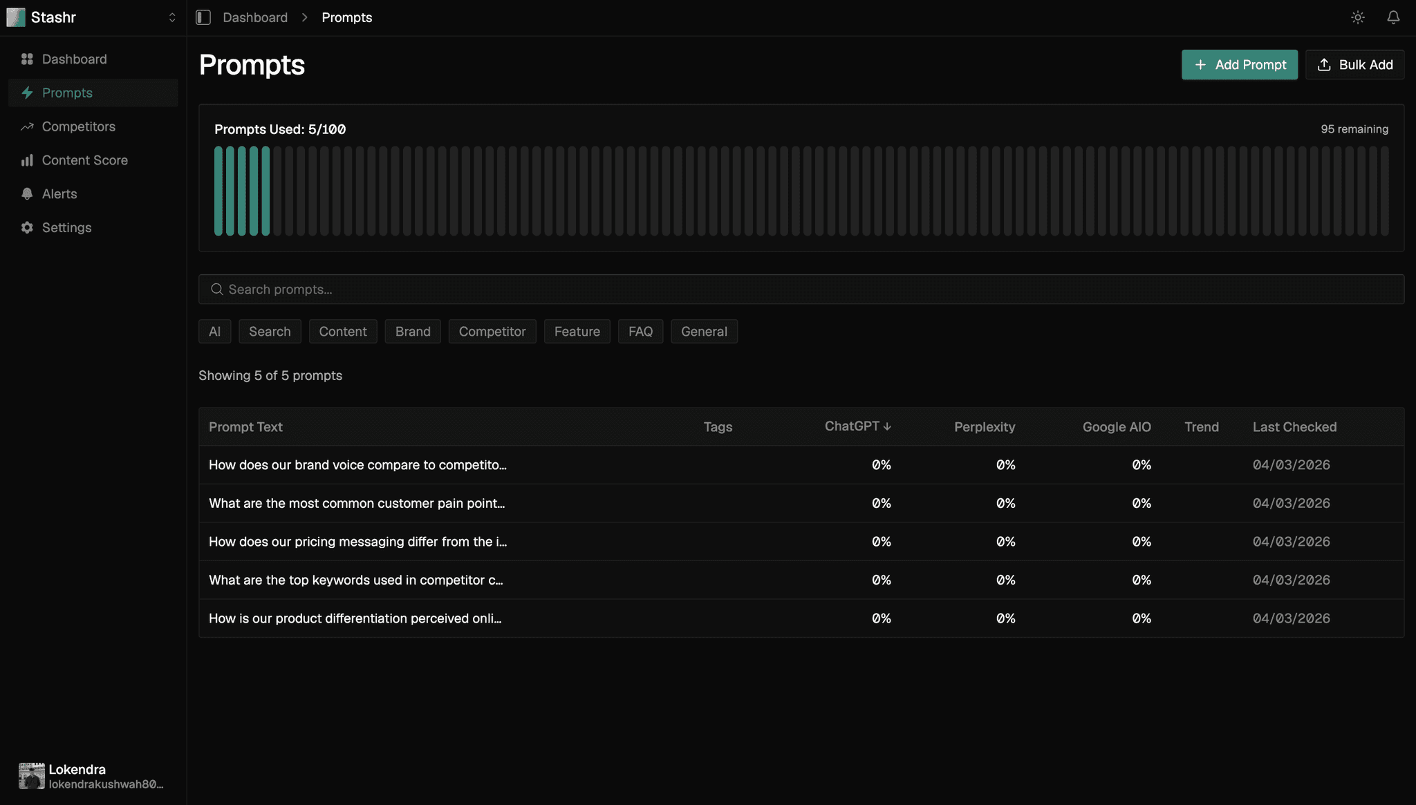Click the Add Prompt button
1416x805 pixels.
tap(1239, 64)
